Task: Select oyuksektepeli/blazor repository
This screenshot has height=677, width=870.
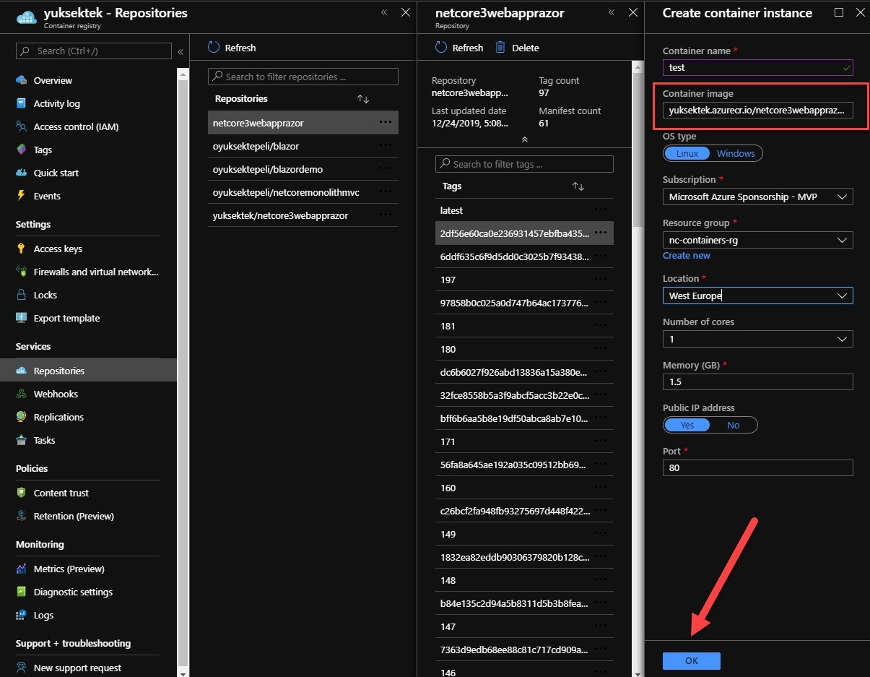Action: pos(303,146)
